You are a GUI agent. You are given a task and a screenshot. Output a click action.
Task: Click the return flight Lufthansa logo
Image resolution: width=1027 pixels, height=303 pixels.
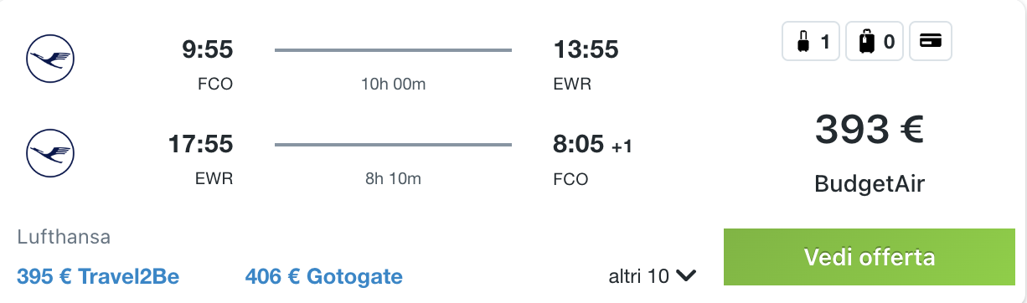point(51,153)
